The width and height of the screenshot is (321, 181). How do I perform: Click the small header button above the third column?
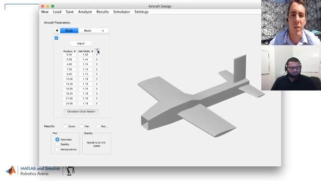click(x=97, y=50)
